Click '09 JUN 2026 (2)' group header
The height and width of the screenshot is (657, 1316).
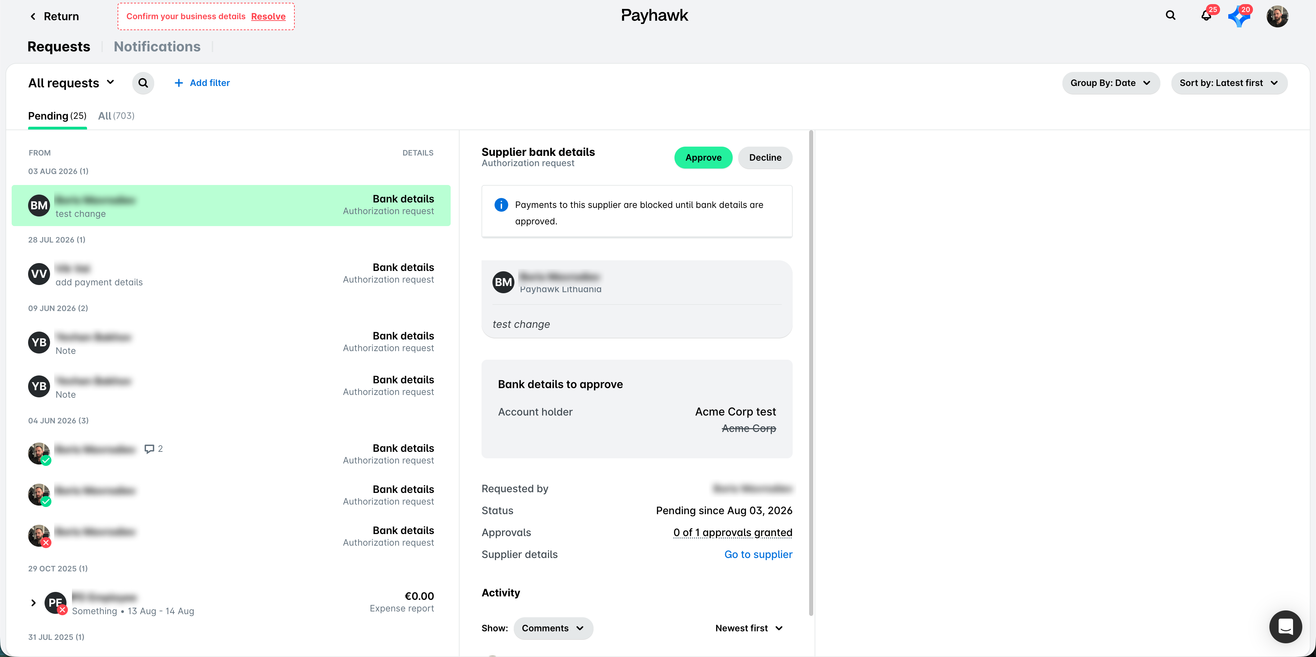pyautogui.click(x=58, y=308)
